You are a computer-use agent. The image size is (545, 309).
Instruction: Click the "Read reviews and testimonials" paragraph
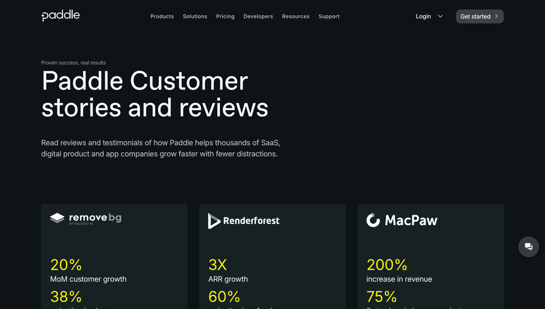(x=161, y=148)
